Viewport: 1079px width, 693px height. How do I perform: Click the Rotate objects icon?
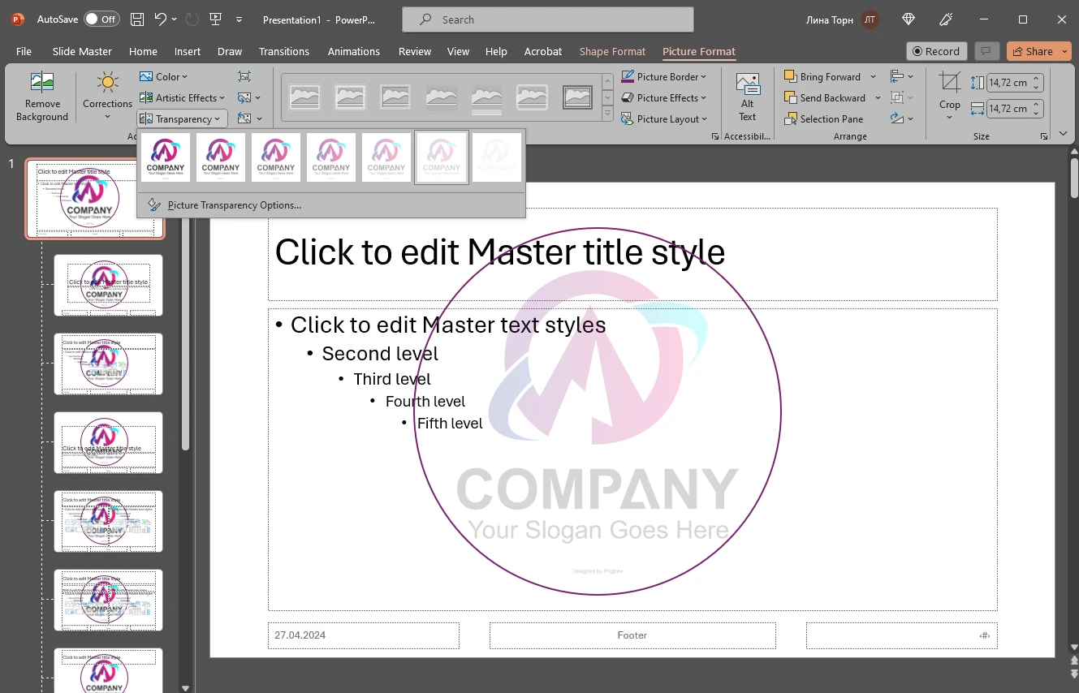click(x=899, y=118)
